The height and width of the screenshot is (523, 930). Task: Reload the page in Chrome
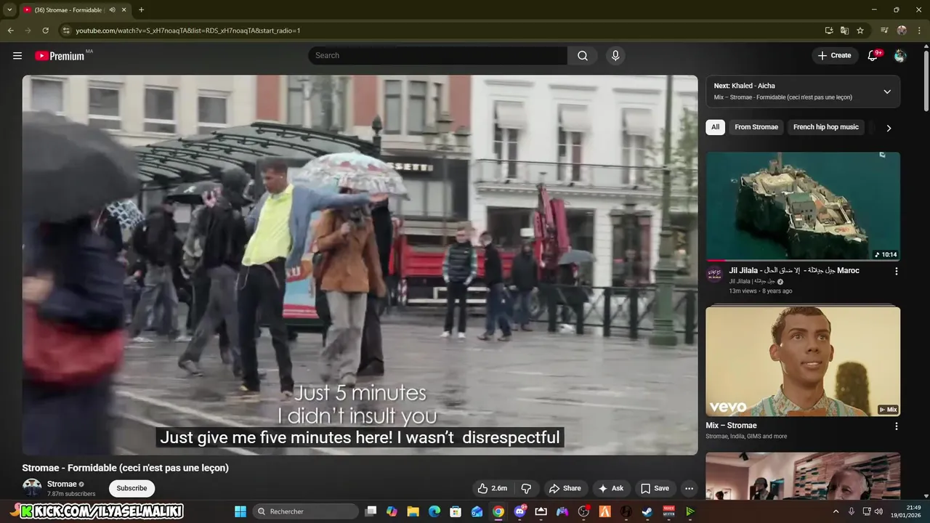point(45,31)
